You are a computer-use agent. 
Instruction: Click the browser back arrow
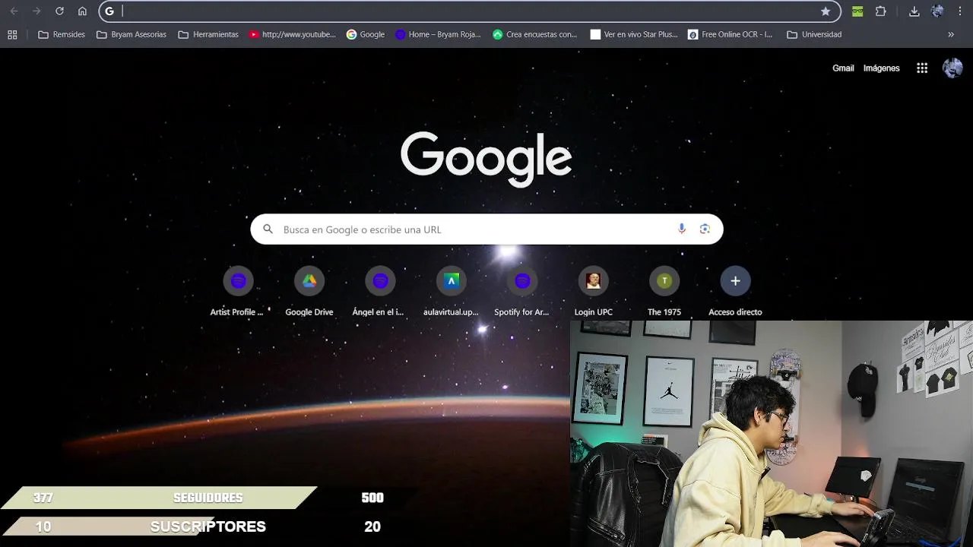(x=14, y=11)
